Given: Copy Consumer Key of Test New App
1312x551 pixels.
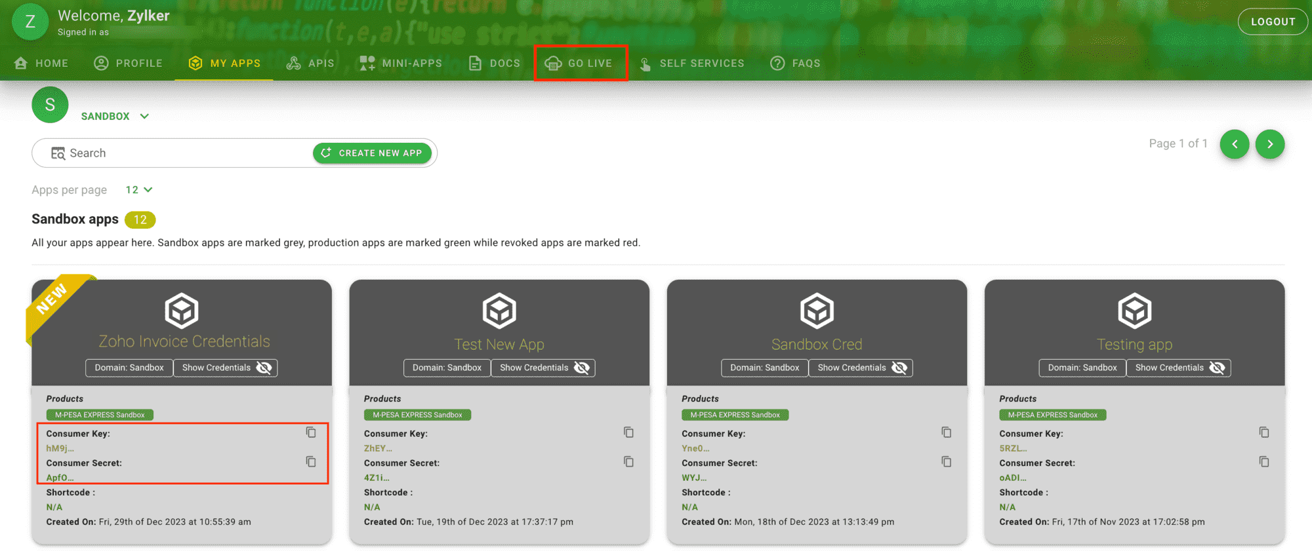Looking at the screenshot, I should coord(628,432).
